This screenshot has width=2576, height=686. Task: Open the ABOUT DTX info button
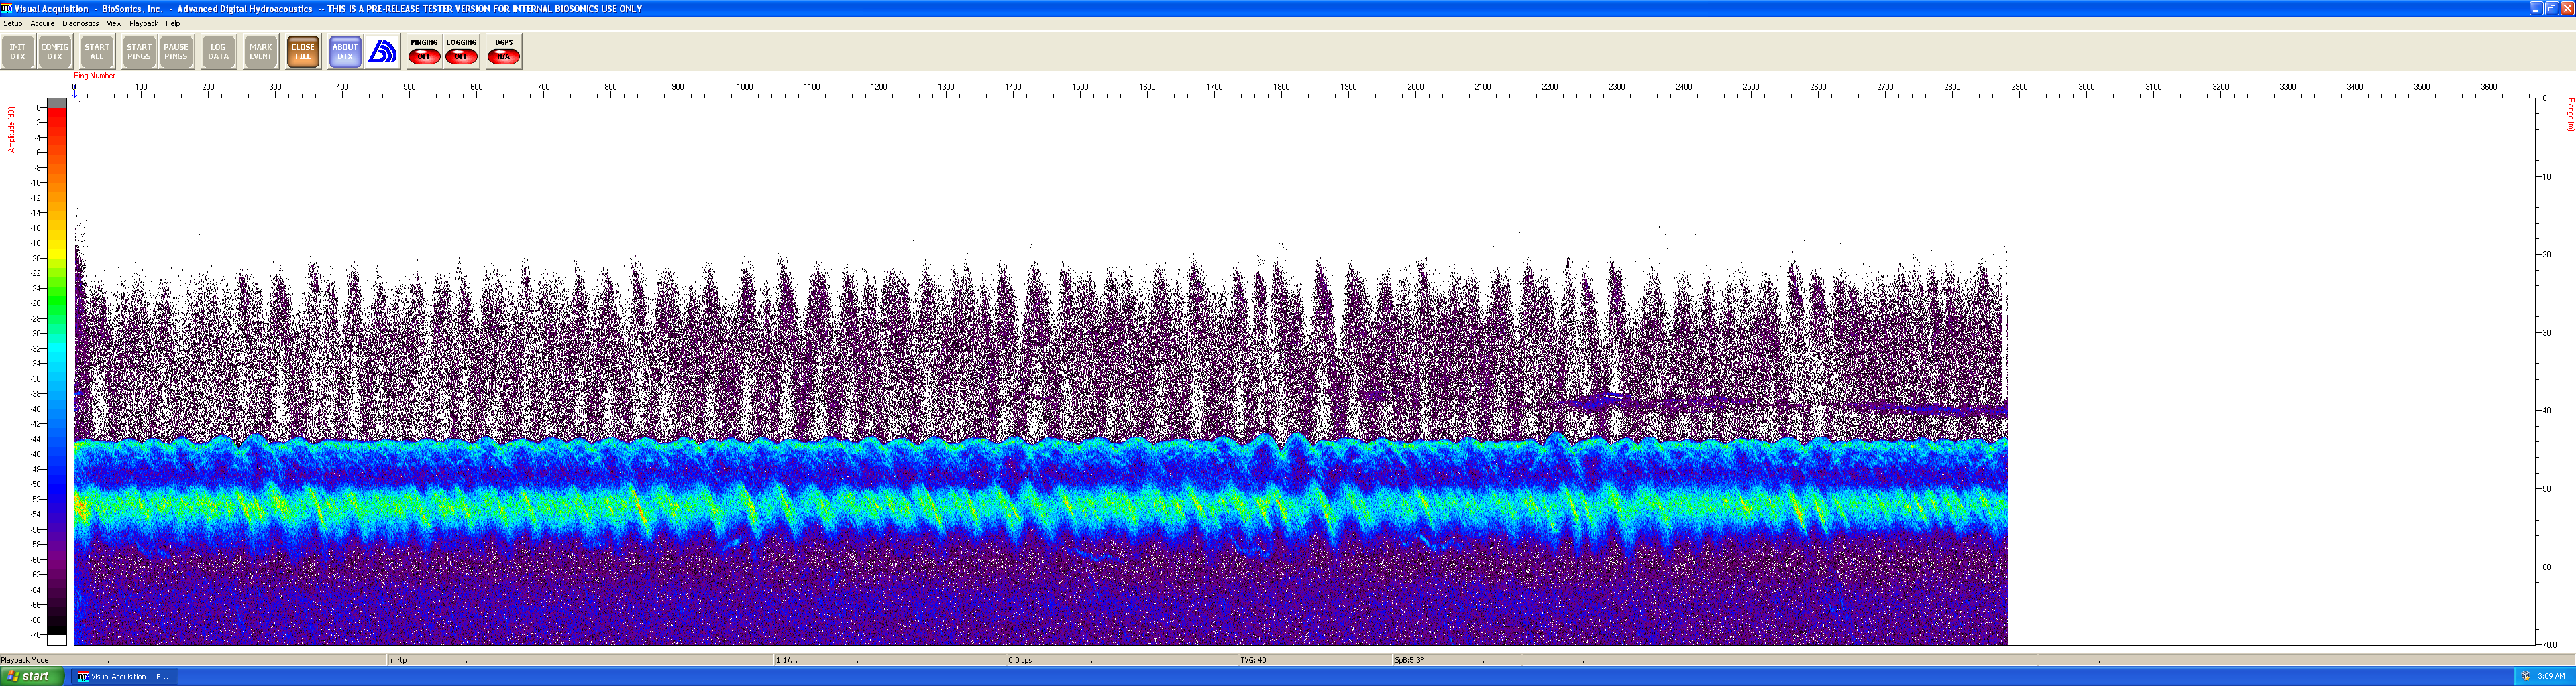pos(345,52)
